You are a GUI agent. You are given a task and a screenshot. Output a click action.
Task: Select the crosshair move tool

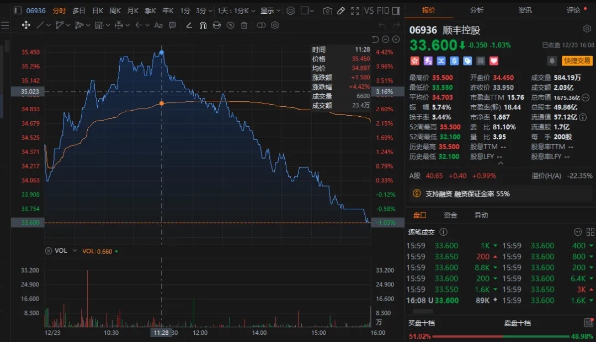click(26, 25)
